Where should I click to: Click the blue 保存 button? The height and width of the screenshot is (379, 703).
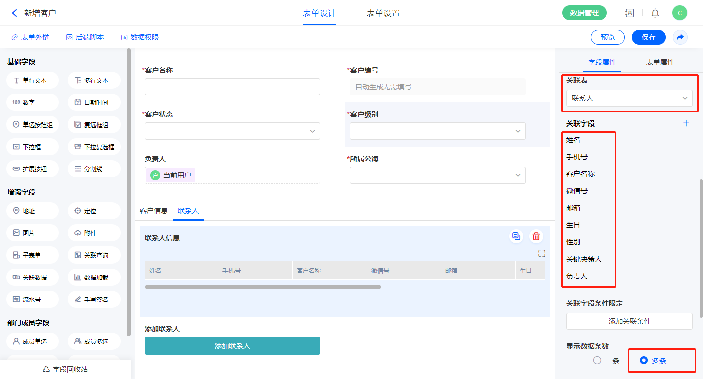coord(648,37)
